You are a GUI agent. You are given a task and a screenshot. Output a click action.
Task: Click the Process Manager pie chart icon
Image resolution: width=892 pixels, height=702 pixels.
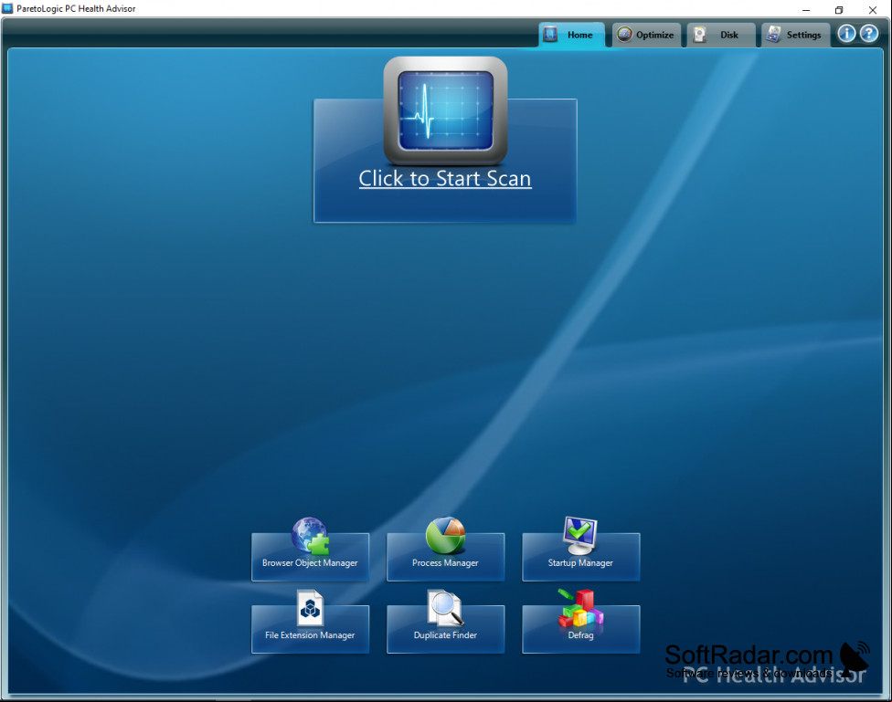[x=445, y=536]
